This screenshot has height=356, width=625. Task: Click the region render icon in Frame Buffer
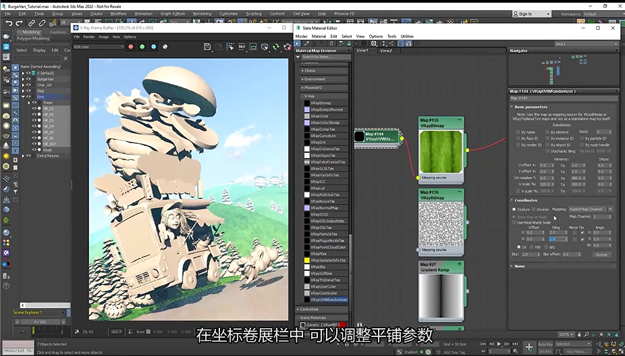230,47
